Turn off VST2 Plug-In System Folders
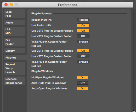This screenshot has width=136, height=112. tap(83, 31)
